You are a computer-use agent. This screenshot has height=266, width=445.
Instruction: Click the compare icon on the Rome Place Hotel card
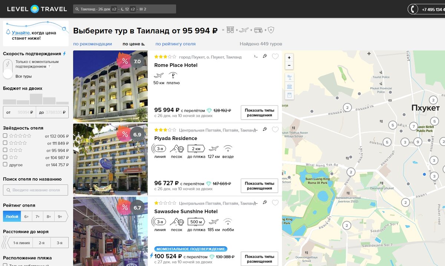point(256,57)
